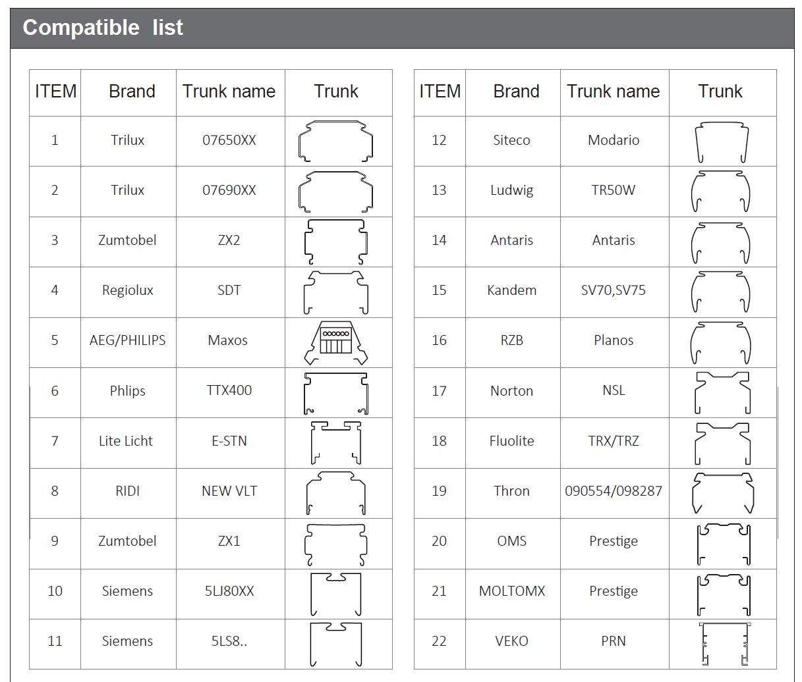Click the right table's Brand header
The height and width of the screenshot is (682, 802).
(516, 92)
